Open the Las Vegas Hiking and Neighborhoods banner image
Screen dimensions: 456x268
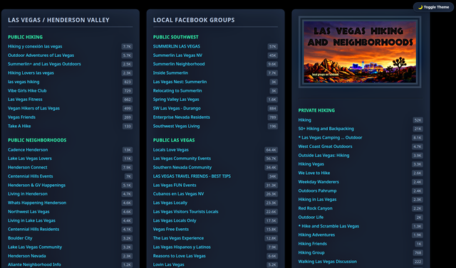click(360, 52)
